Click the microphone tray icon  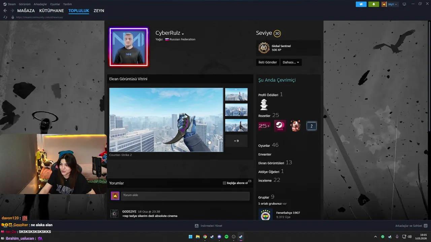coord(397,237)
